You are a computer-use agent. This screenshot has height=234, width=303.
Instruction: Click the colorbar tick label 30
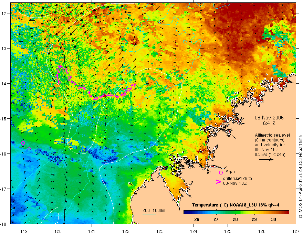(273, 220)
